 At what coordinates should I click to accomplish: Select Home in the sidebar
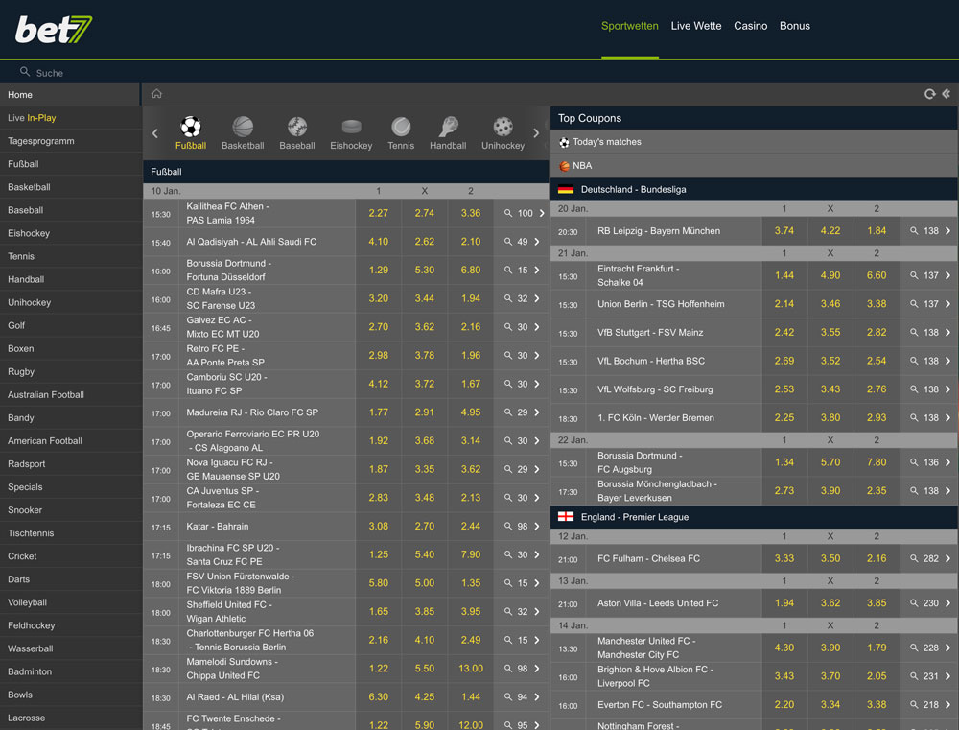pyautogui.click(x=70, y=95)
